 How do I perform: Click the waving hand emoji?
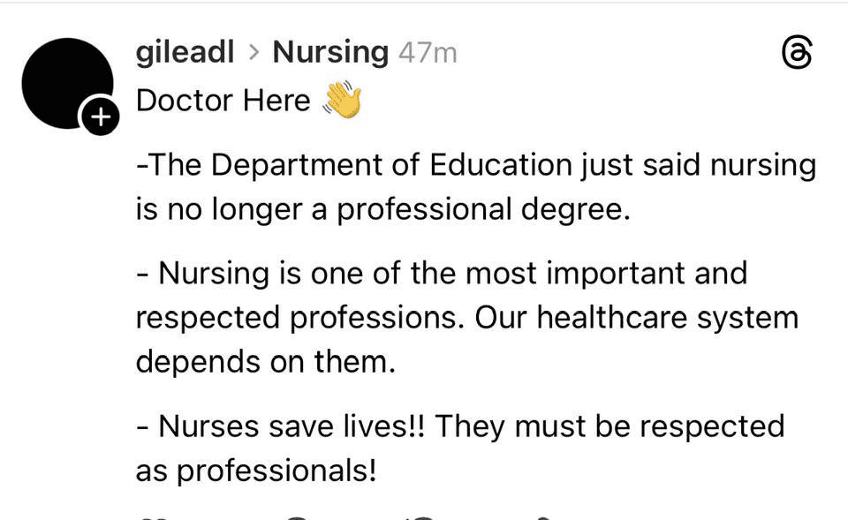tap(343, 100)
